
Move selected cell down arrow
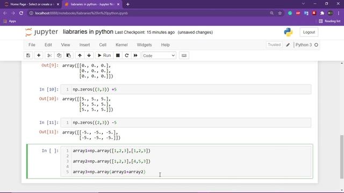[89, 56]
